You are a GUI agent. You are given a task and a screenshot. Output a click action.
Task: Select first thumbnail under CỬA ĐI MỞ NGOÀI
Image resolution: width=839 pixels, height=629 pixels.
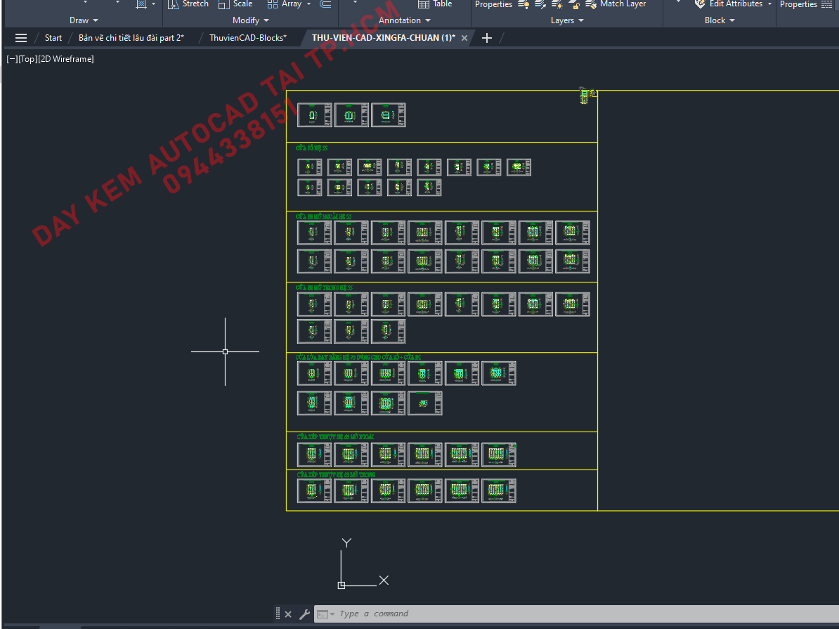315,233
